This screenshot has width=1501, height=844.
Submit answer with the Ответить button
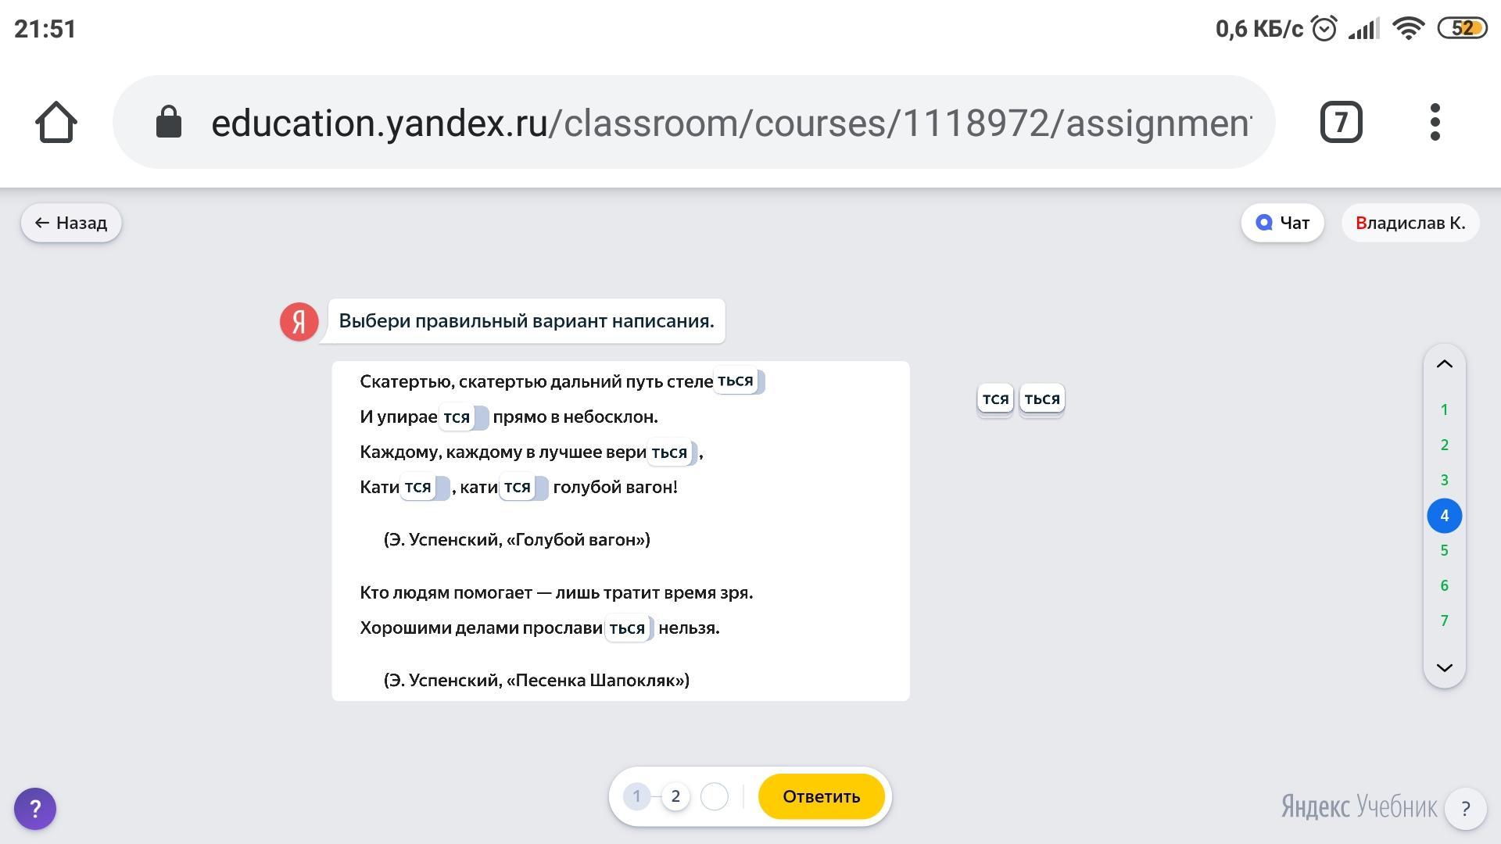click(x=821, y=796)
